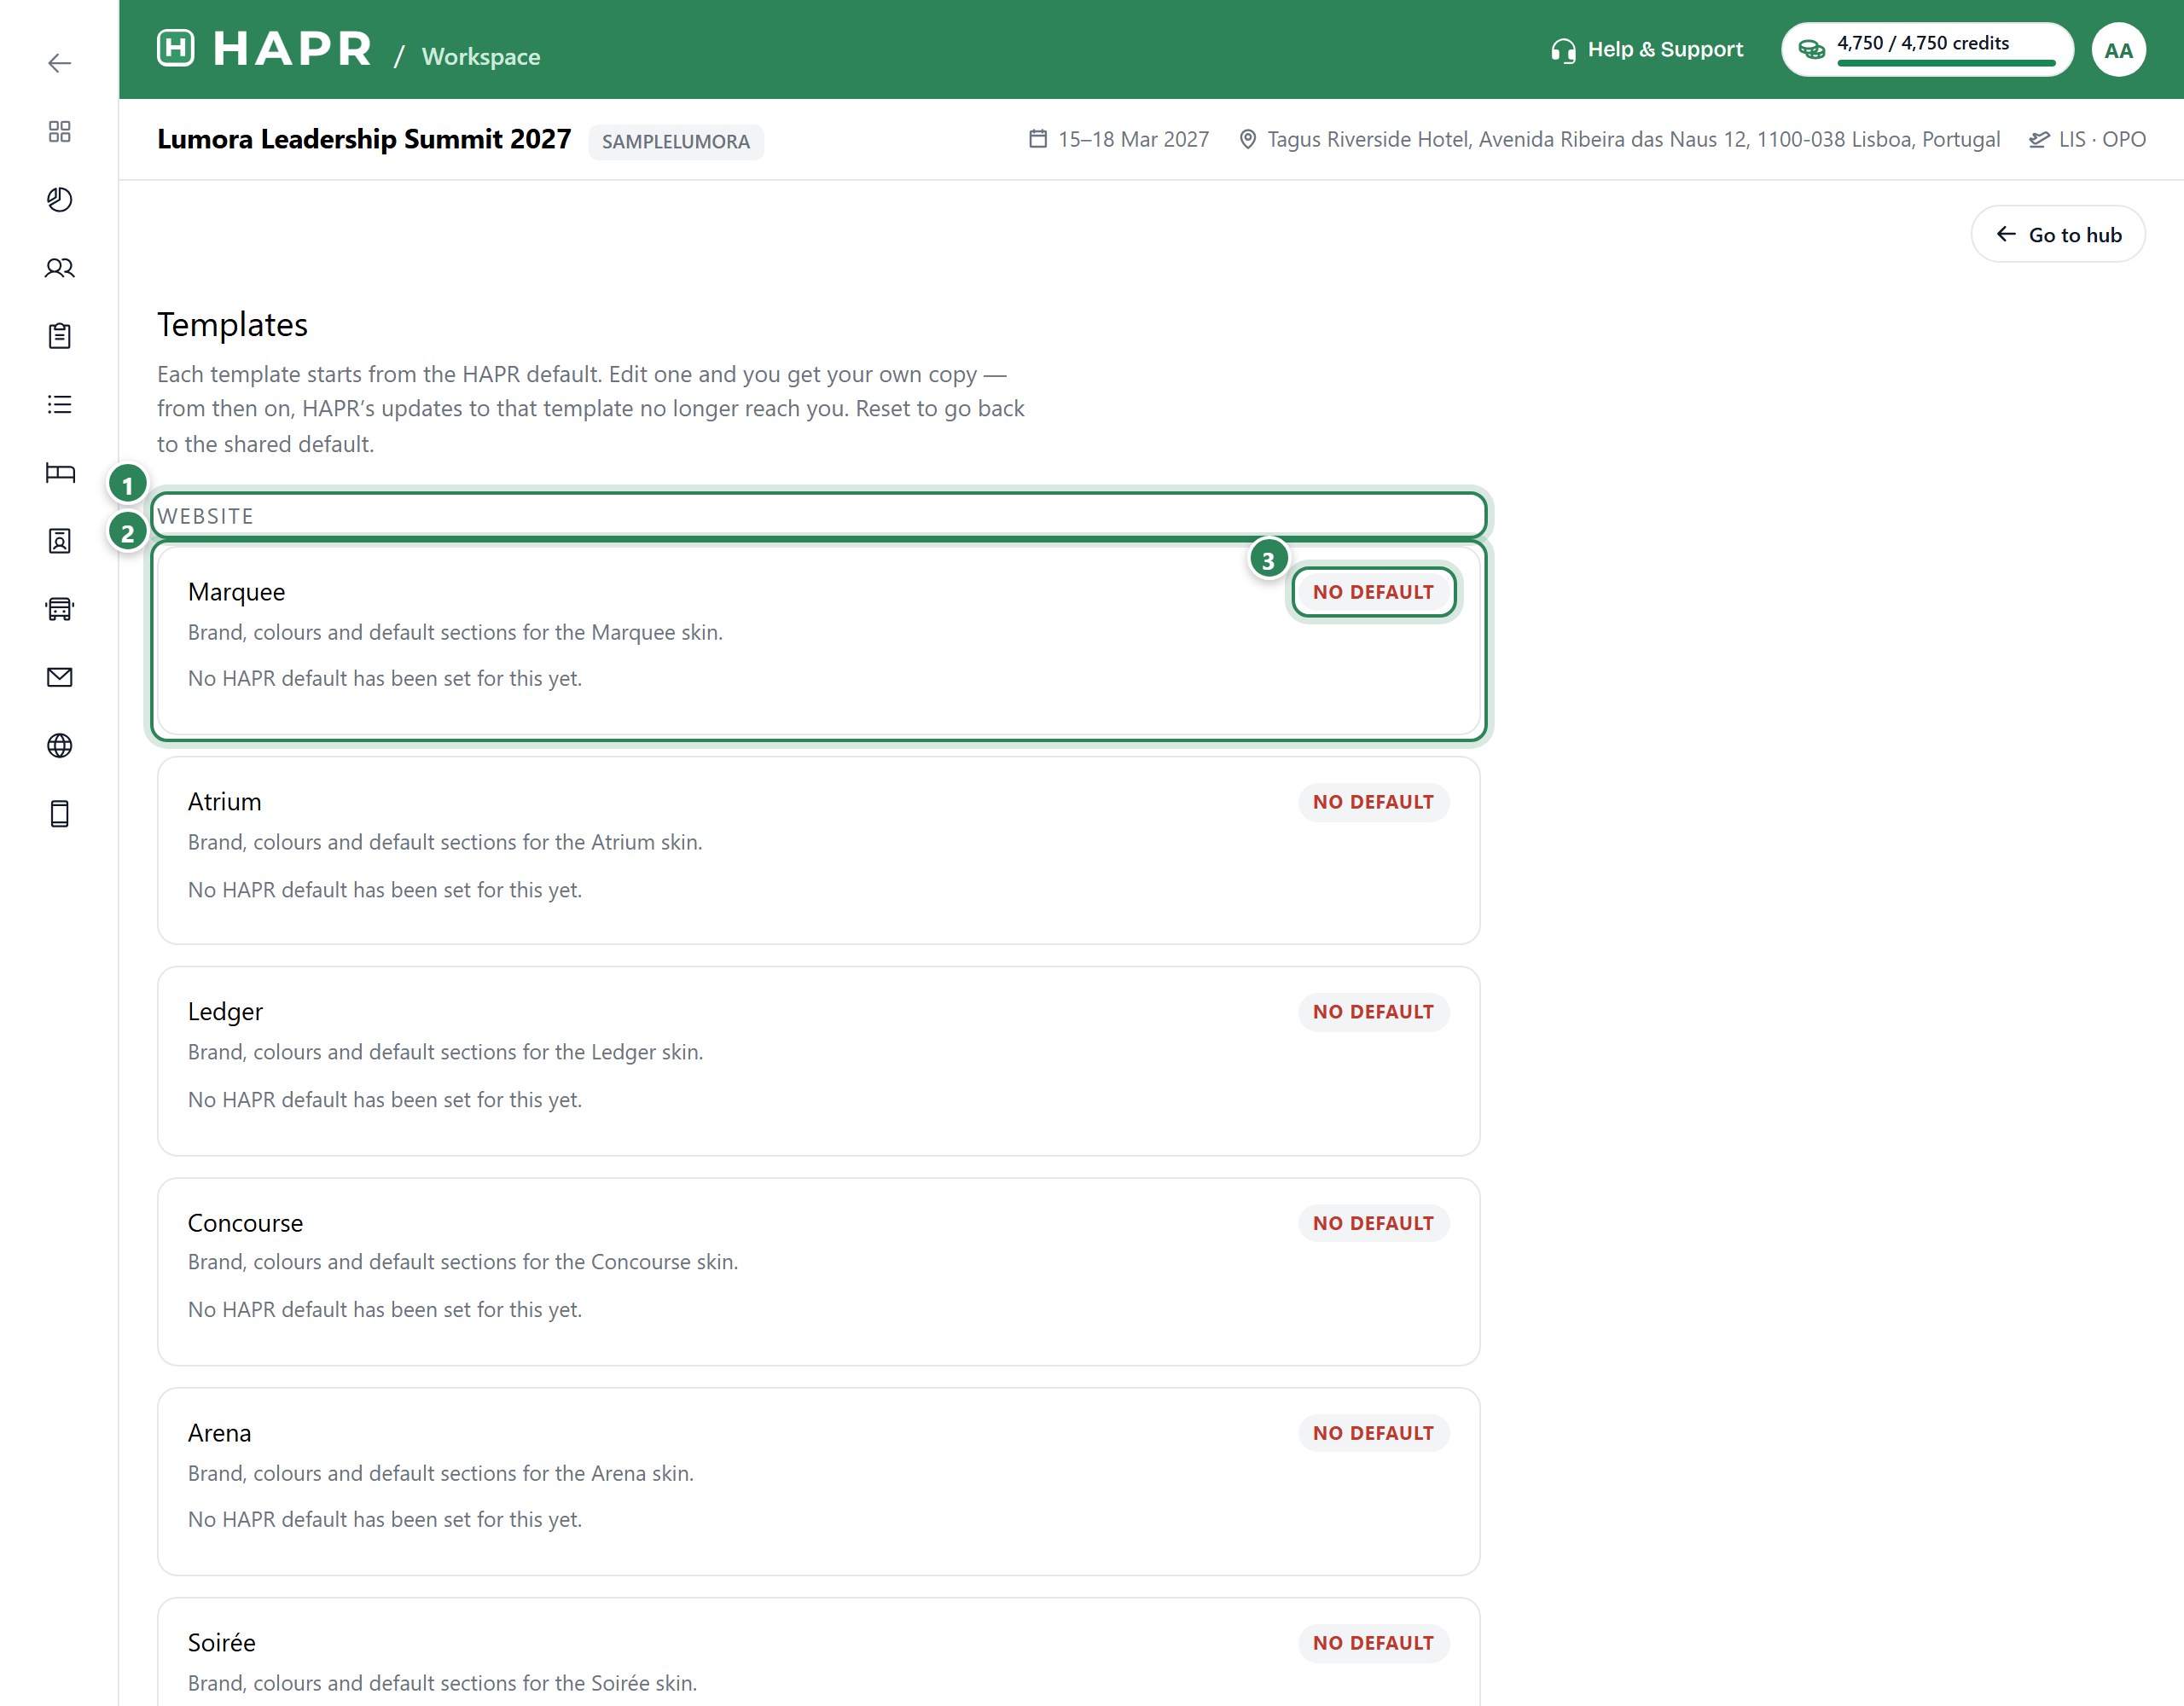Image resolution: width=2184 pixels, height=1706 pixels.
Task: Open the Arena template card
Action: pyautogui.click(x=818, y=1482)
